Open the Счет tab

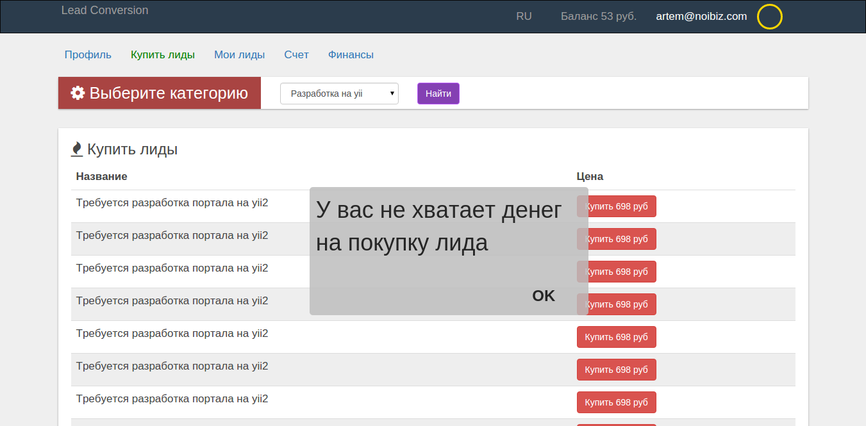(x=297, y=55)
